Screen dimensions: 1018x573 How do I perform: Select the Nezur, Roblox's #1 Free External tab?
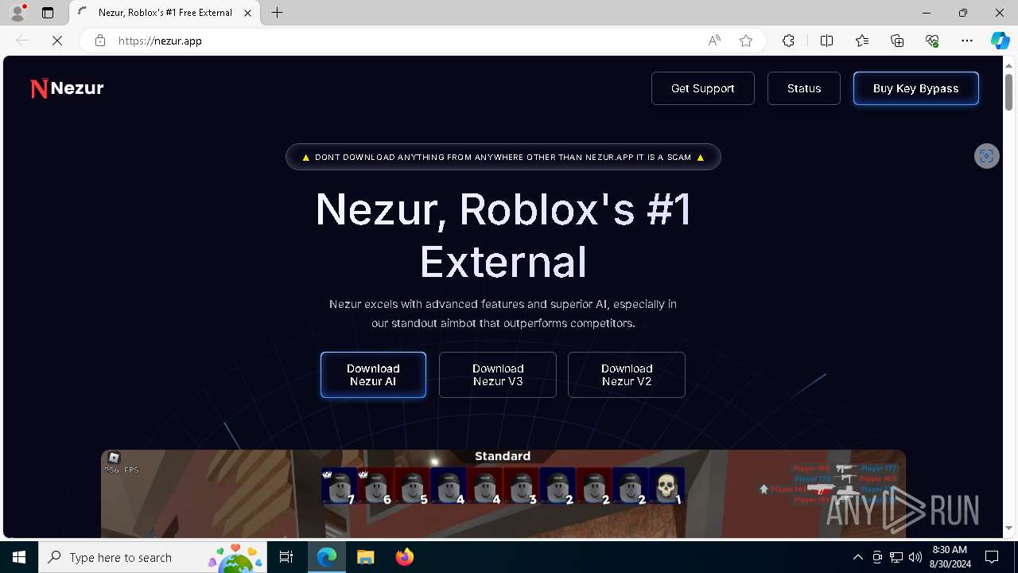165,13
